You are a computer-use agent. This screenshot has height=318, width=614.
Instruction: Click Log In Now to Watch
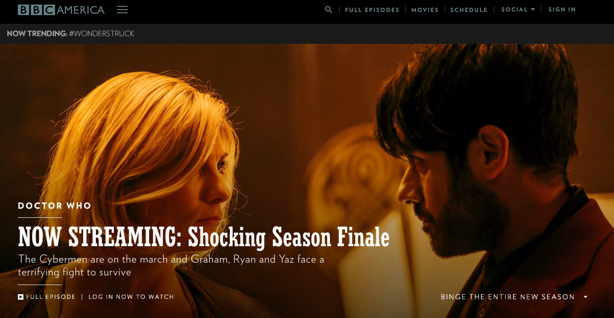tap(131, 297)
